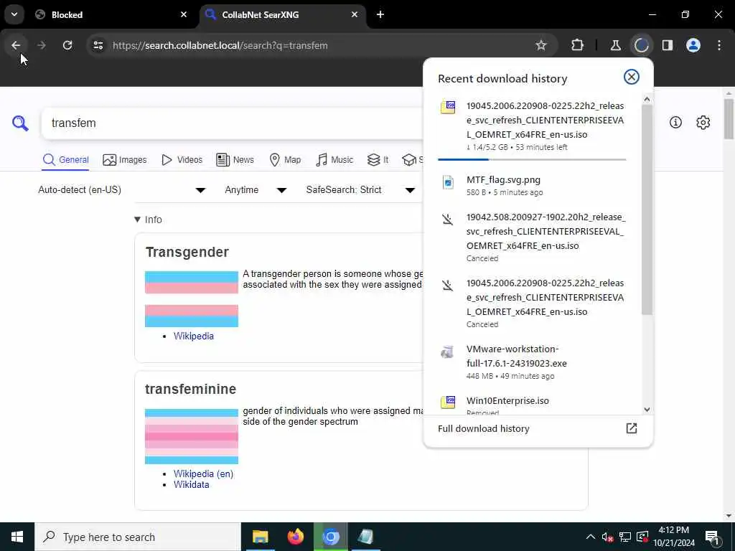Switch to the It search category

click(x=378, y=160)
